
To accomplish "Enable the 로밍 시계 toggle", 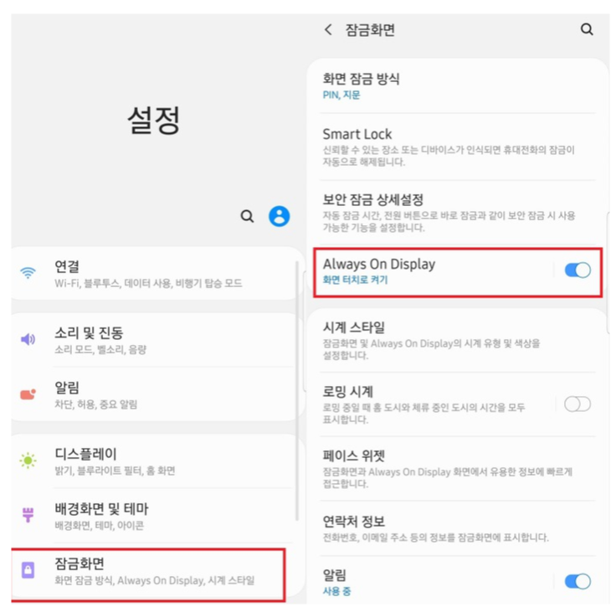I will pyautogui.click(x=577, y=404).
